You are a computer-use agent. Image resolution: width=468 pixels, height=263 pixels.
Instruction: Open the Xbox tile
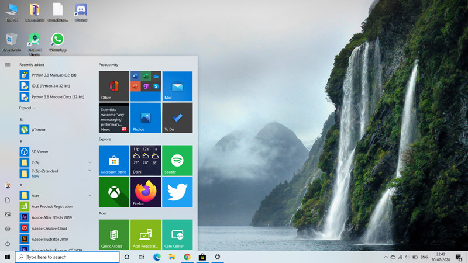point(114,192)
